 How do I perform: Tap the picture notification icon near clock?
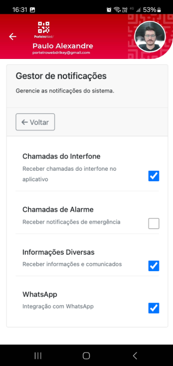[x=32, y=10]
